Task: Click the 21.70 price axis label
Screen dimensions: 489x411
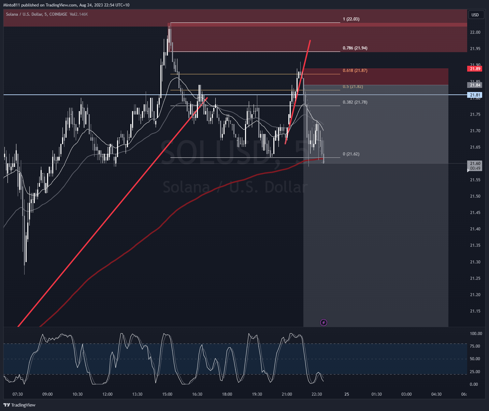Action: tap(475, 131)
